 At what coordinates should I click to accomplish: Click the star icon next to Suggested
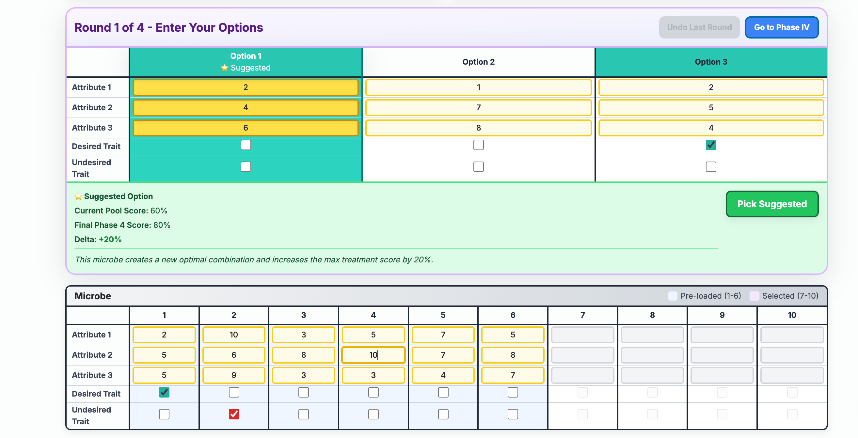click(225, 68)
